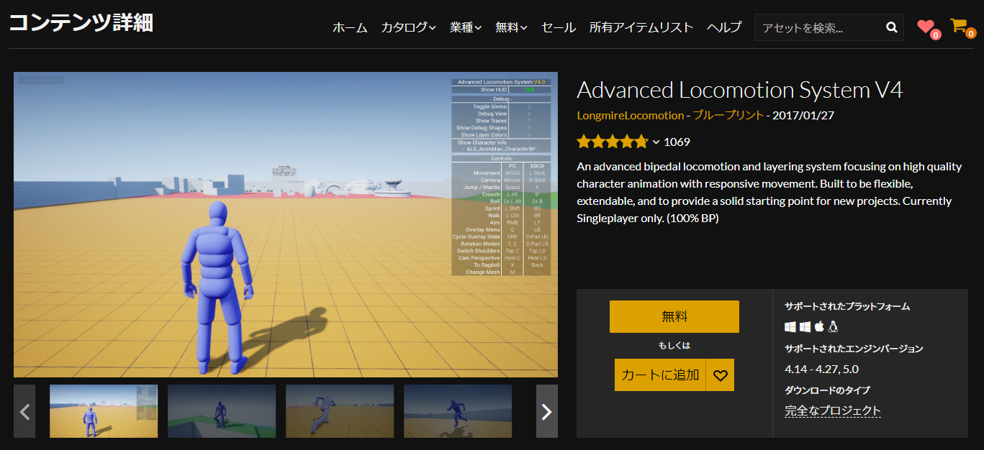Click the first Windows platform icon
Viewport: 984px width, 450px height.
(x=790, y=327)
